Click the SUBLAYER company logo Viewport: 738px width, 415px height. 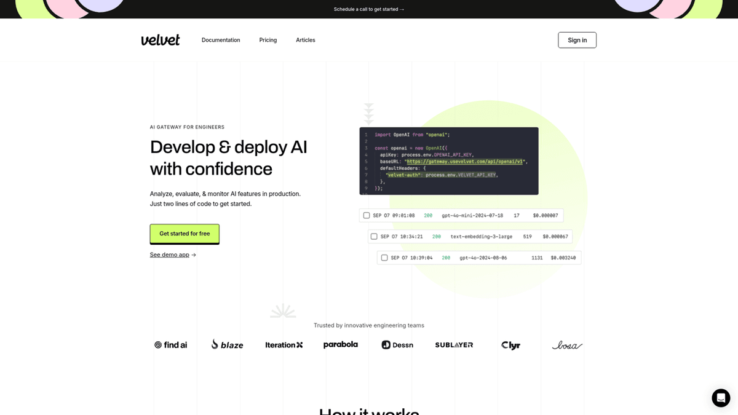click(x=454, y=345)
